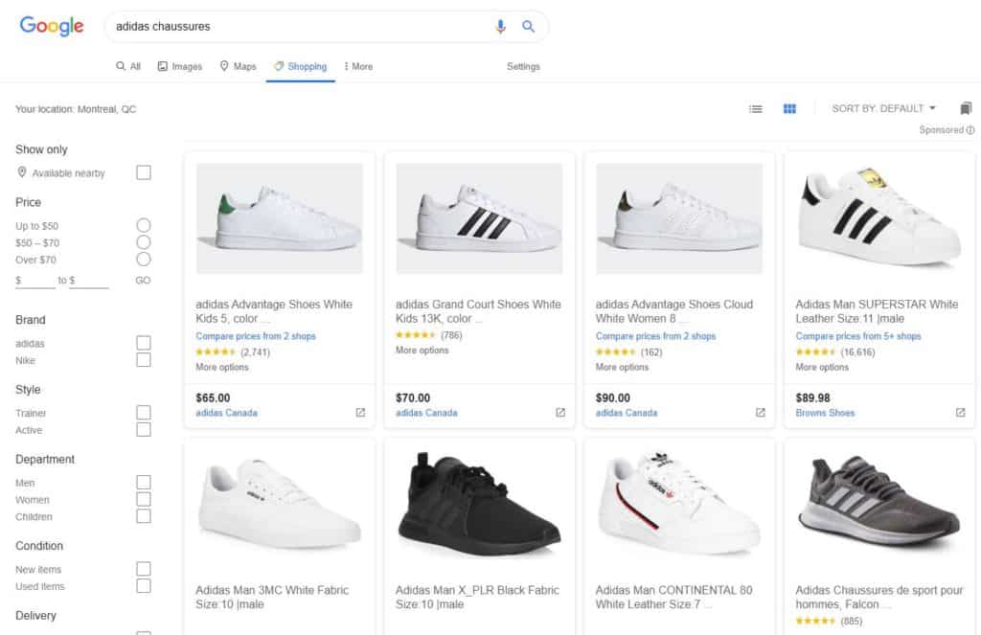This screenshot has height=635, width=981.
Task: Click the green-heel Advantage shoe image
Action: point(280,218)
